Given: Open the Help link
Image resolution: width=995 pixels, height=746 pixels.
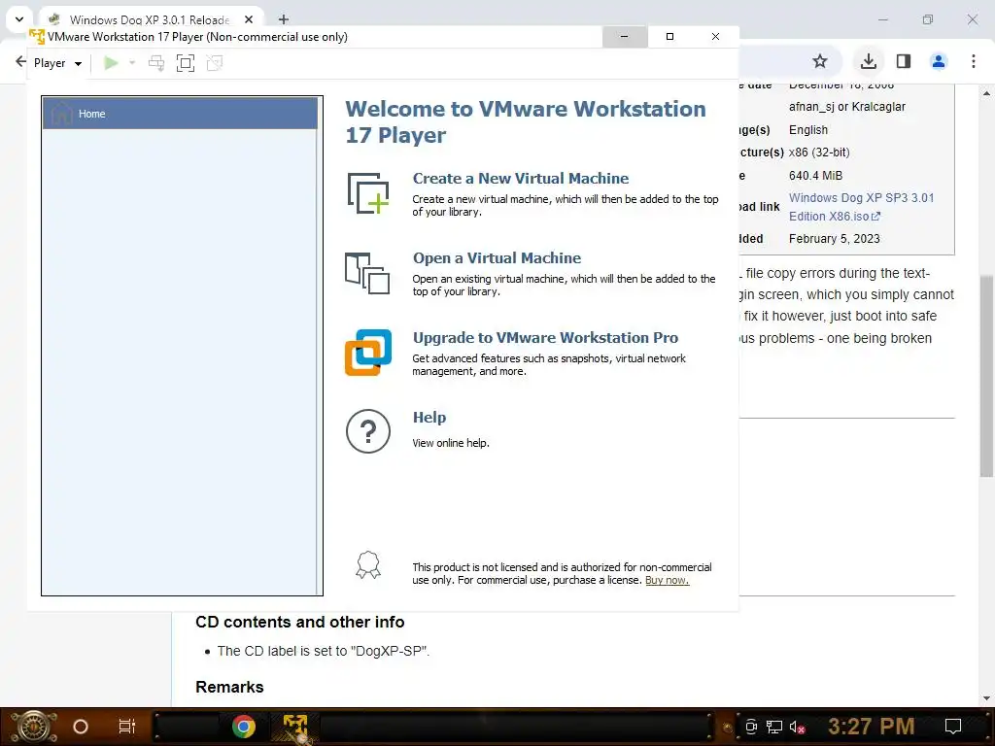Looking at the screenshot, I should point(429,418).
